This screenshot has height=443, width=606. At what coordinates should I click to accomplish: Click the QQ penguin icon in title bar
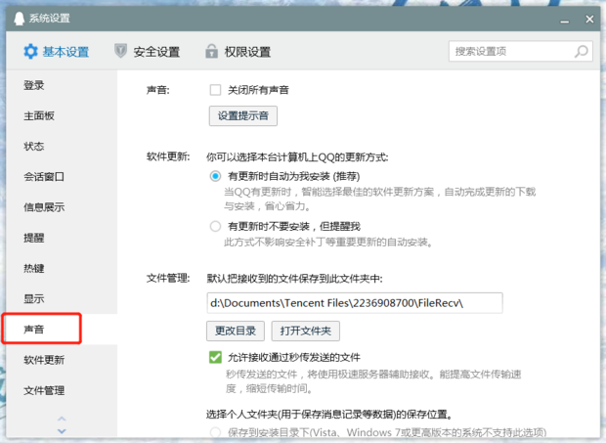19,19
